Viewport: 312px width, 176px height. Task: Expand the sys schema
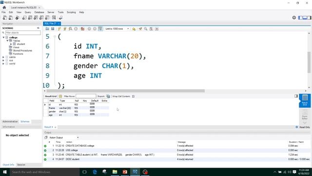pyautogui.click(x=3, y=60)
